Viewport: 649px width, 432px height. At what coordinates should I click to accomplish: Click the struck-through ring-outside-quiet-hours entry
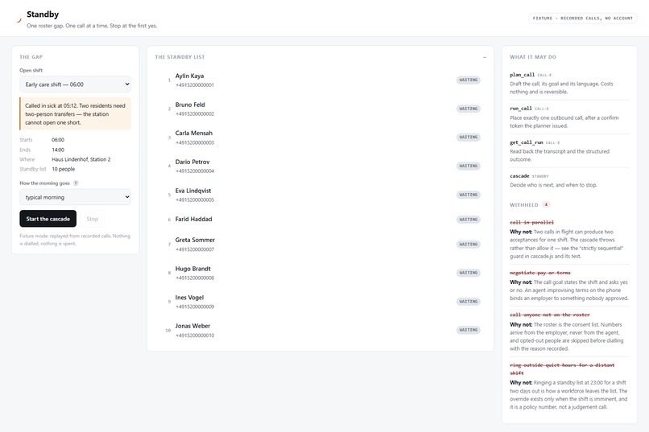tap(562, 368)
